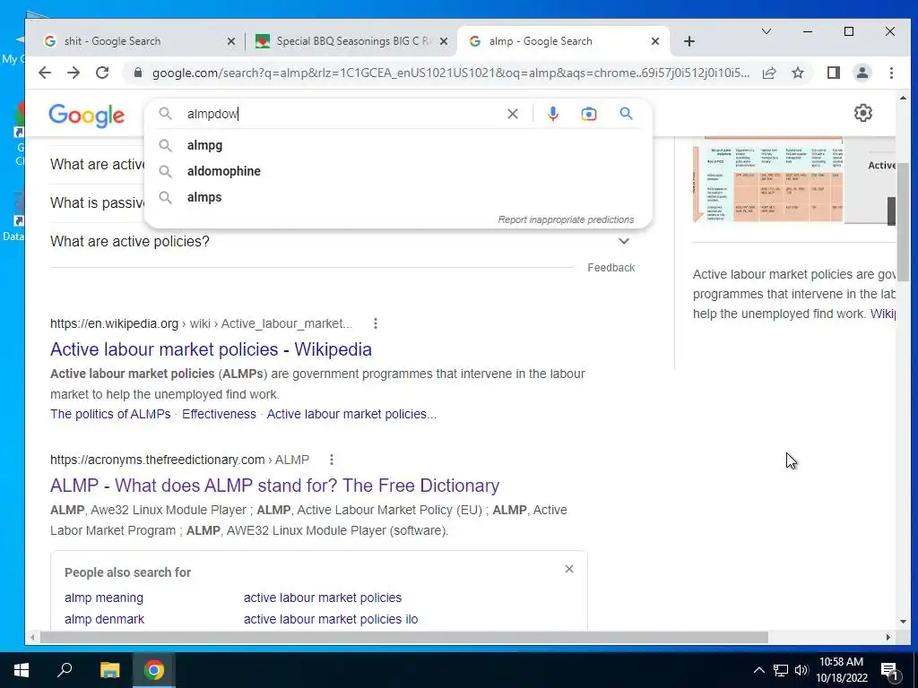Show hidden system tray icons
Image resolution: width=918 pixels, height=688 pixels.
[x=758, y=670]
